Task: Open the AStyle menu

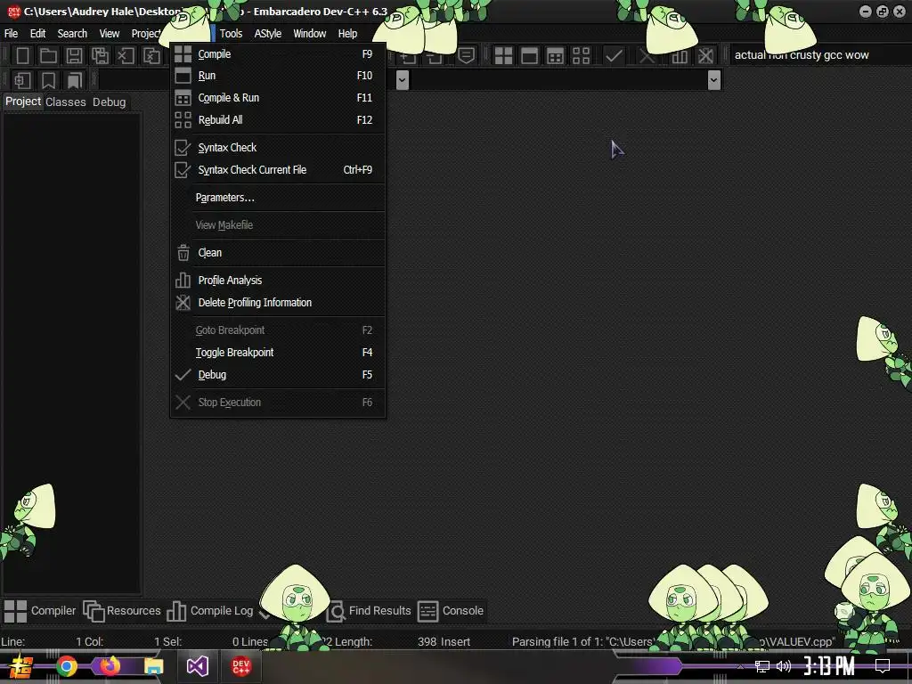Action: point(267,34)
